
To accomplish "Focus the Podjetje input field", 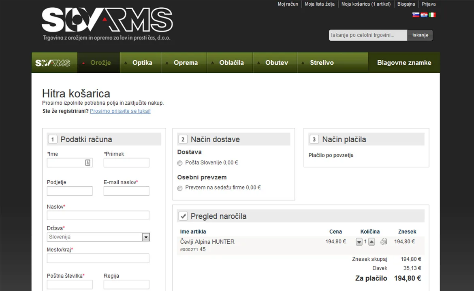I will [70, 191].
